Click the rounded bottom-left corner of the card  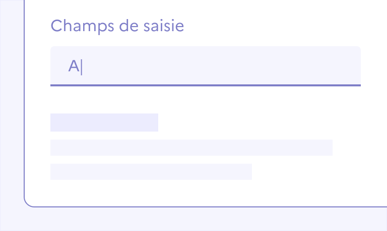[27, 203]
